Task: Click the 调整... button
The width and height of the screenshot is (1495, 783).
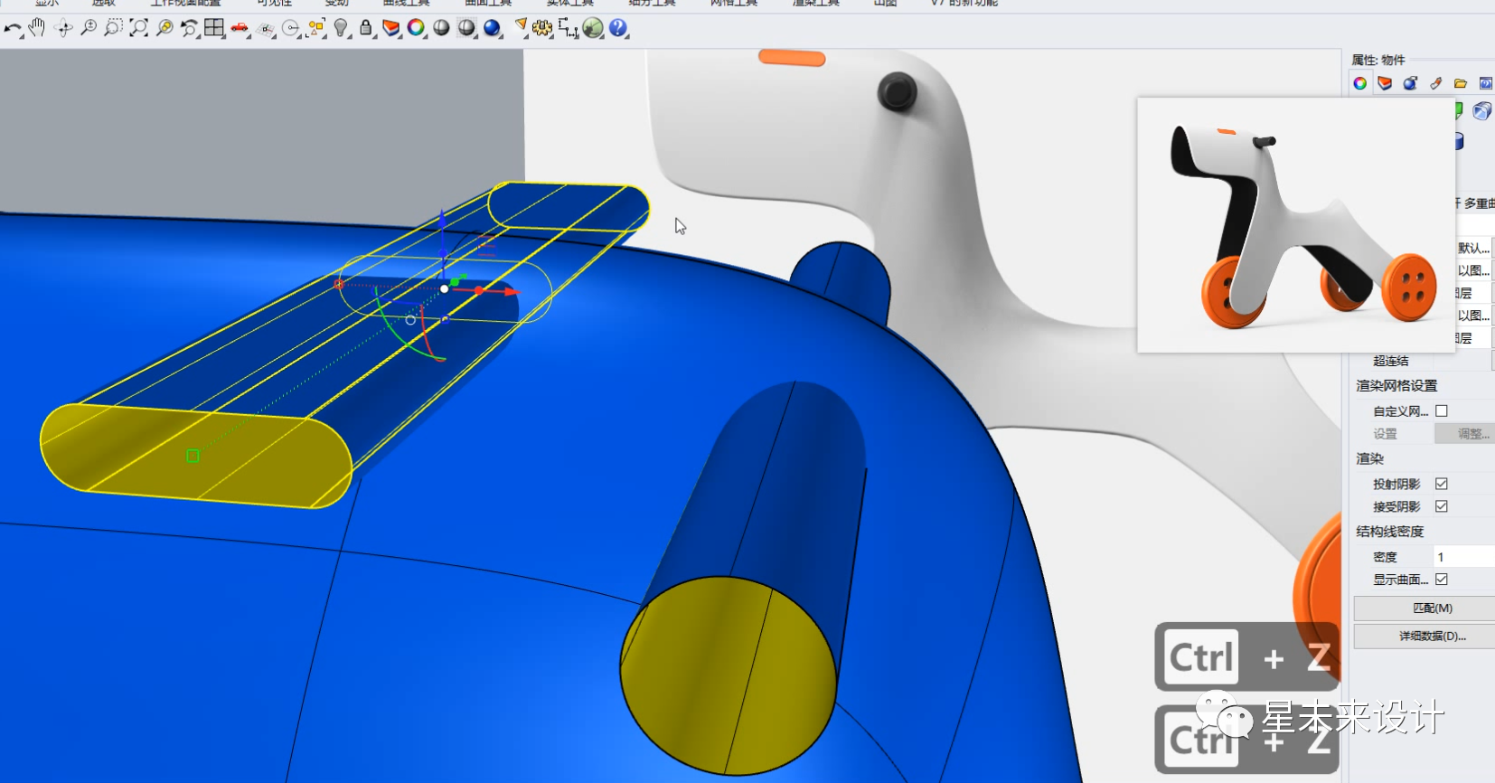Action: (1464, 434)
